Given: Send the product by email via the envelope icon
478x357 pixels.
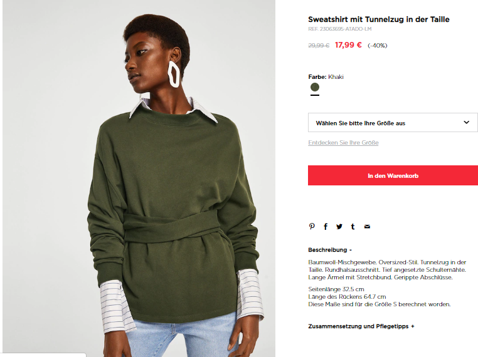Looking at the screenshot, I should [367, 227].
